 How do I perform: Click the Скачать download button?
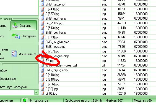[24, 25]
